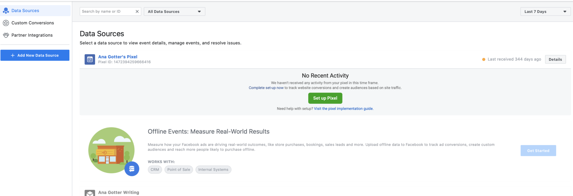This screenshot has height=196, width=573.
Task: Click the Ana Gotter Writing source icon
Action: click(90, 193)
